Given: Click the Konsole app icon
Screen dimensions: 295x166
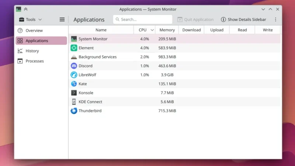Looking at the screenshot, I should pyautogui.click(x=74, y=93).
